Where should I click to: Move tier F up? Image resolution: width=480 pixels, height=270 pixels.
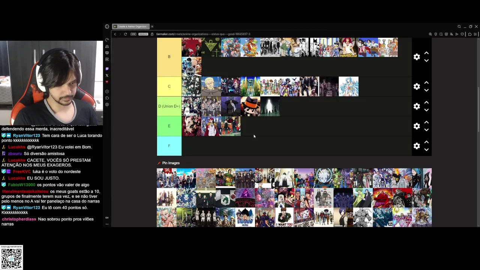(x=426, y=142)
